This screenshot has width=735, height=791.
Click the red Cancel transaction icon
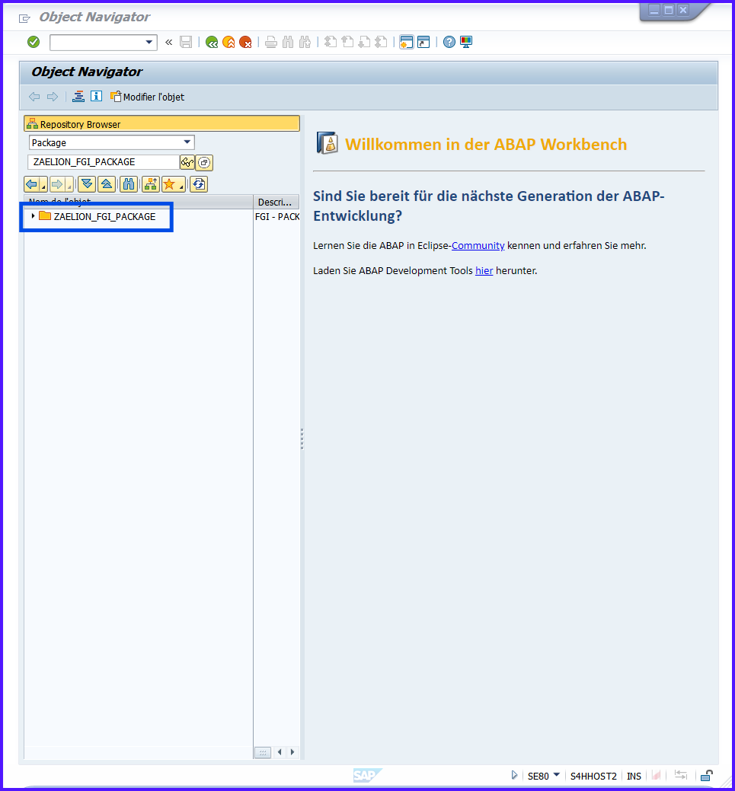pyautogui.click(x=245, y=42)
